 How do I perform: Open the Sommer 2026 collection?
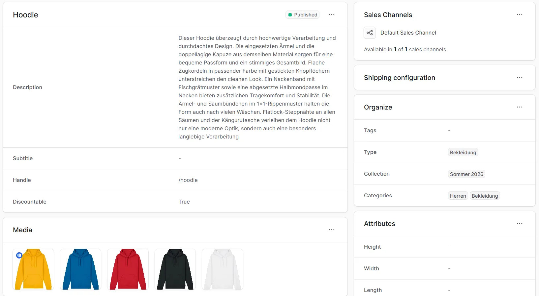(x=466, y=174)
